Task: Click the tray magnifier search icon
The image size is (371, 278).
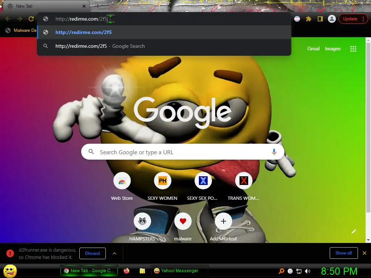Action: [281, 271]
